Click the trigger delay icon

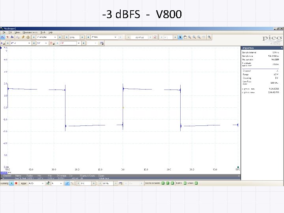tap(121, 183)
